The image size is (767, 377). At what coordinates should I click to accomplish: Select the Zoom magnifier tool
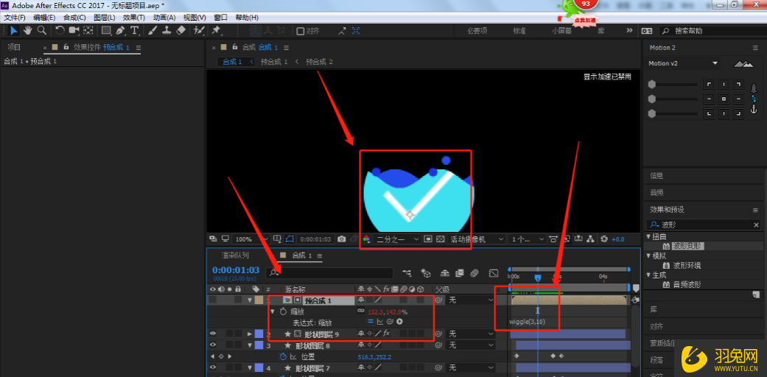[x=41, y=30]
